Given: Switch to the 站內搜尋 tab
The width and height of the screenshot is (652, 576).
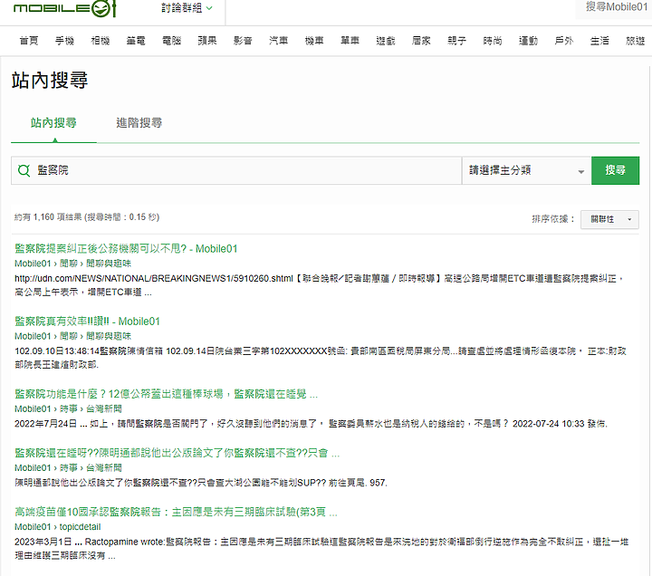Looking at the screenshot, I should (x=53, y=122).
